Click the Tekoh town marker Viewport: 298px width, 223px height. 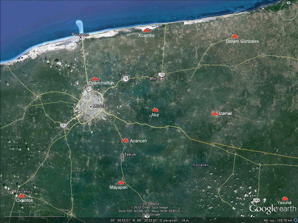pos(122,155)
